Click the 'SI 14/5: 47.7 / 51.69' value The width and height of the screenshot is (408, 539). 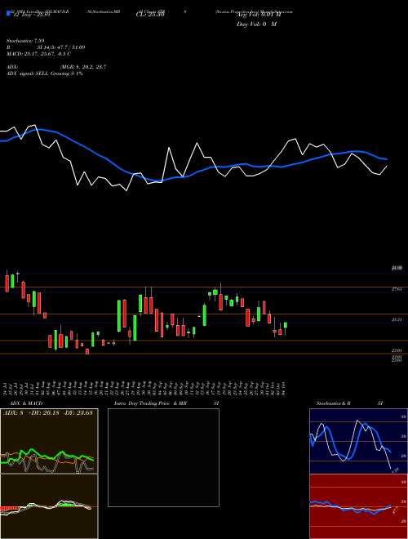(61, 47)
